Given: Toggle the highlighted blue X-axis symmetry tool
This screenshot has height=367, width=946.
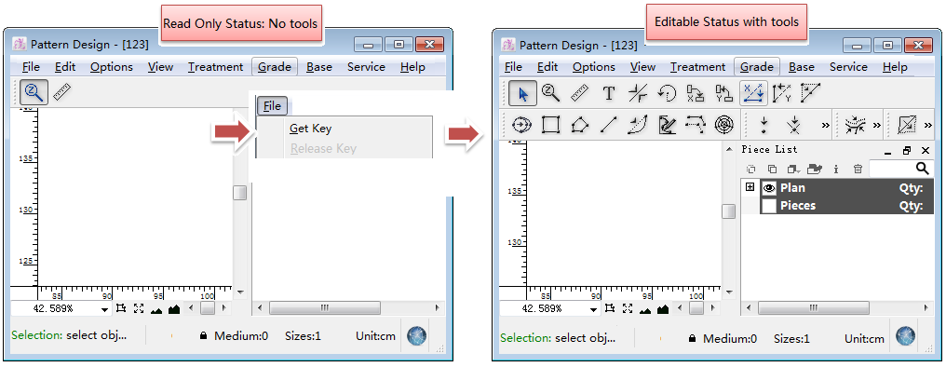Looking at the screenshot, I should pyautogui.click(x=753, y=93).
